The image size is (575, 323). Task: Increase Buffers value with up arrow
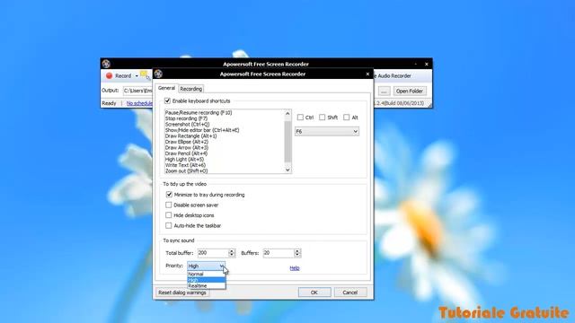point(297,251)
